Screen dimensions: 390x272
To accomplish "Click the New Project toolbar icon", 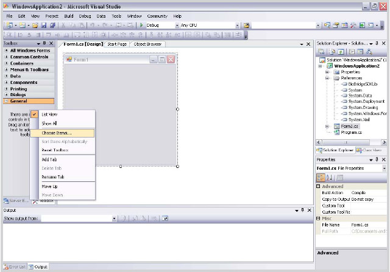I will click(10, 26).
